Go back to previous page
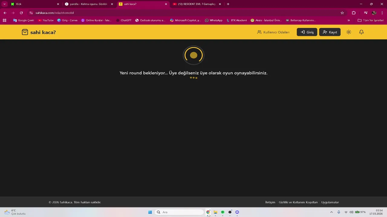The image size is (387, 217). 5,13
